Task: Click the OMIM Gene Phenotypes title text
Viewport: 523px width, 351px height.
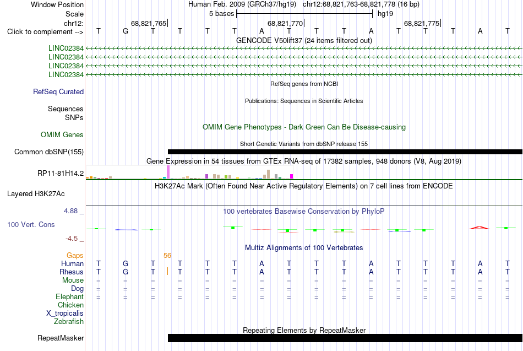Action: tap(304, 127)
